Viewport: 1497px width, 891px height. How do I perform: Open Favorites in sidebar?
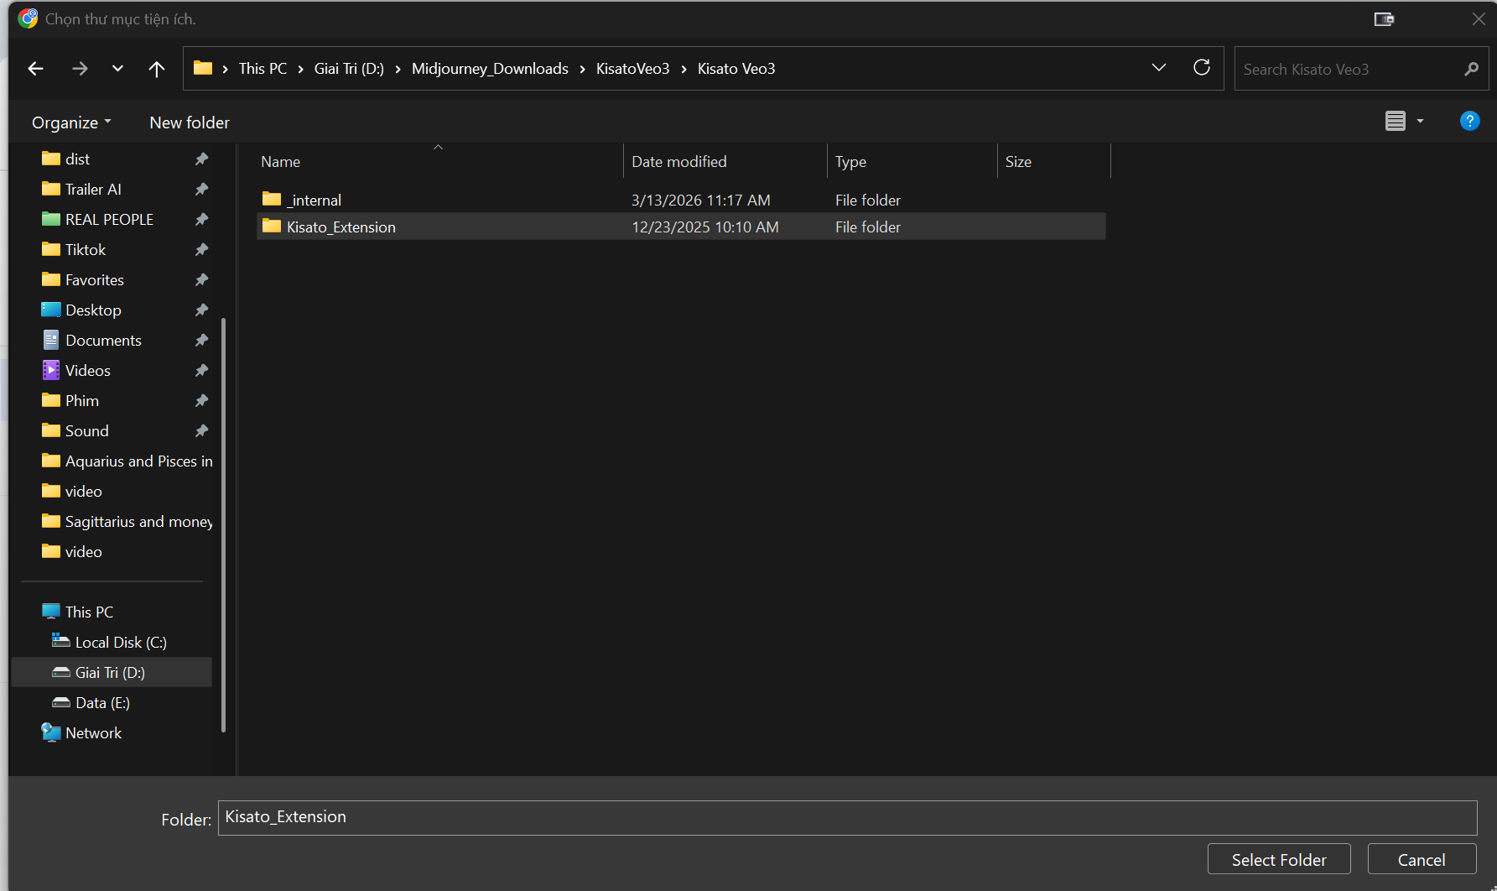(94, 279)
